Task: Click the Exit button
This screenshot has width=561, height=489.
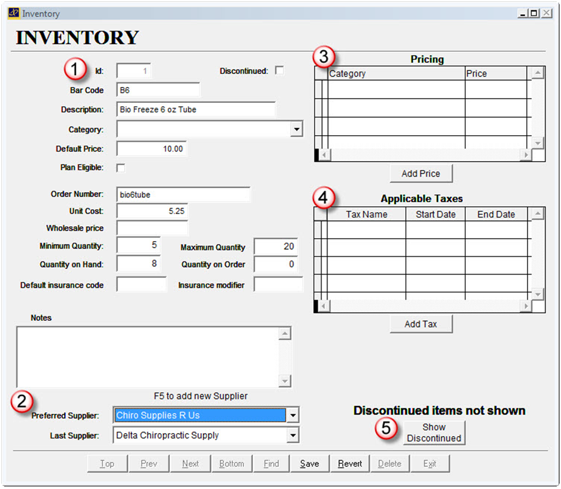Action: tap(430, 464)
